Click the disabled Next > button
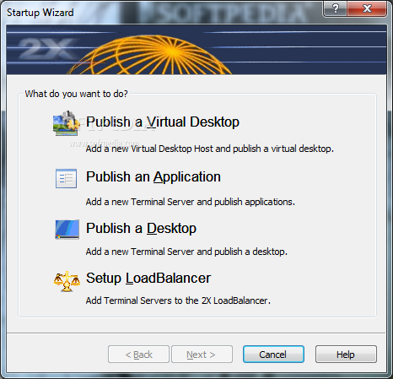This screenshot has width=393, height=379. tap(202, 355)
